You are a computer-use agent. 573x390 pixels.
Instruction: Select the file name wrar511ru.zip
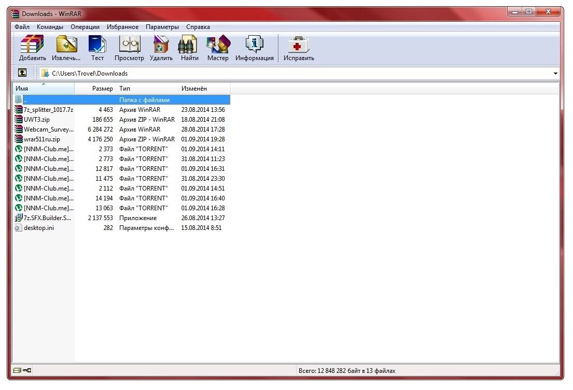(x=41, y=139)
